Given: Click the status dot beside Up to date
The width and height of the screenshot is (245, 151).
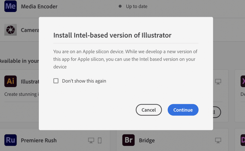Looking at the screenshot, I should (x=120, y=6).
